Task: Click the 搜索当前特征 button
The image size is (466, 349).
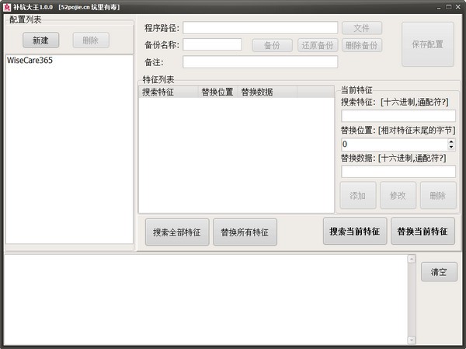Action: (x=355, y=231)
